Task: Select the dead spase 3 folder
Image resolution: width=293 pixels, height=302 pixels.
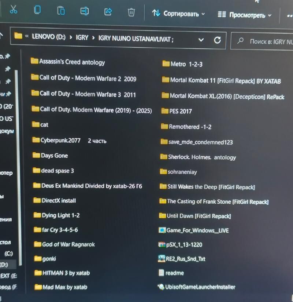Action: (x=53, y=171)
